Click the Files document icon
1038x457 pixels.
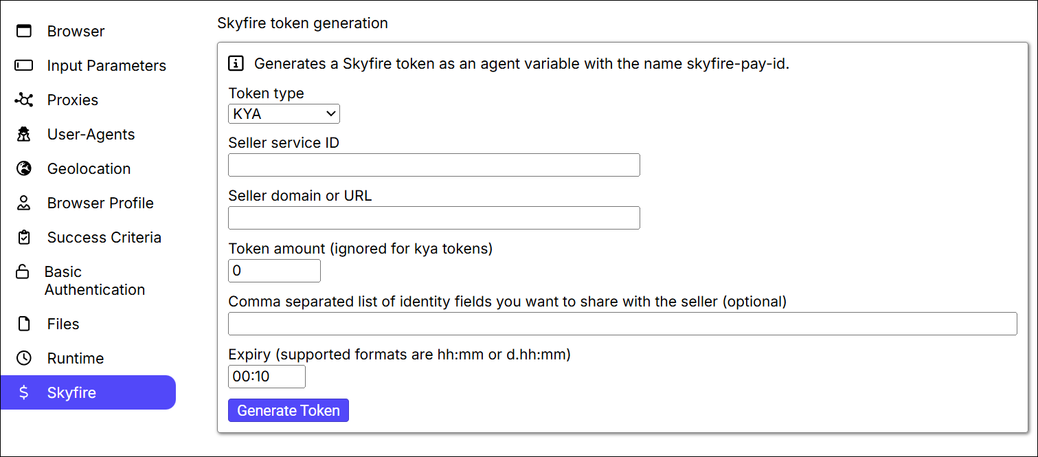point(24,324)
